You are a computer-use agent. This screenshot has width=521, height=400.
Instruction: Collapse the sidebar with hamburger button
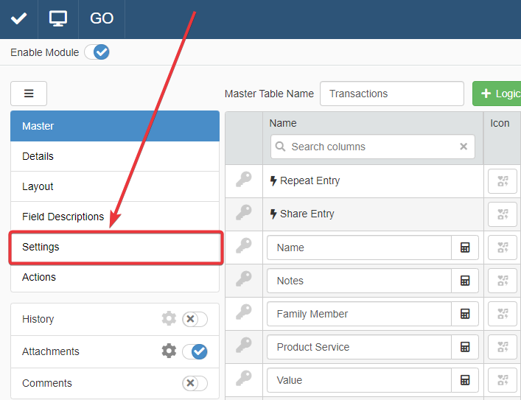29,94
